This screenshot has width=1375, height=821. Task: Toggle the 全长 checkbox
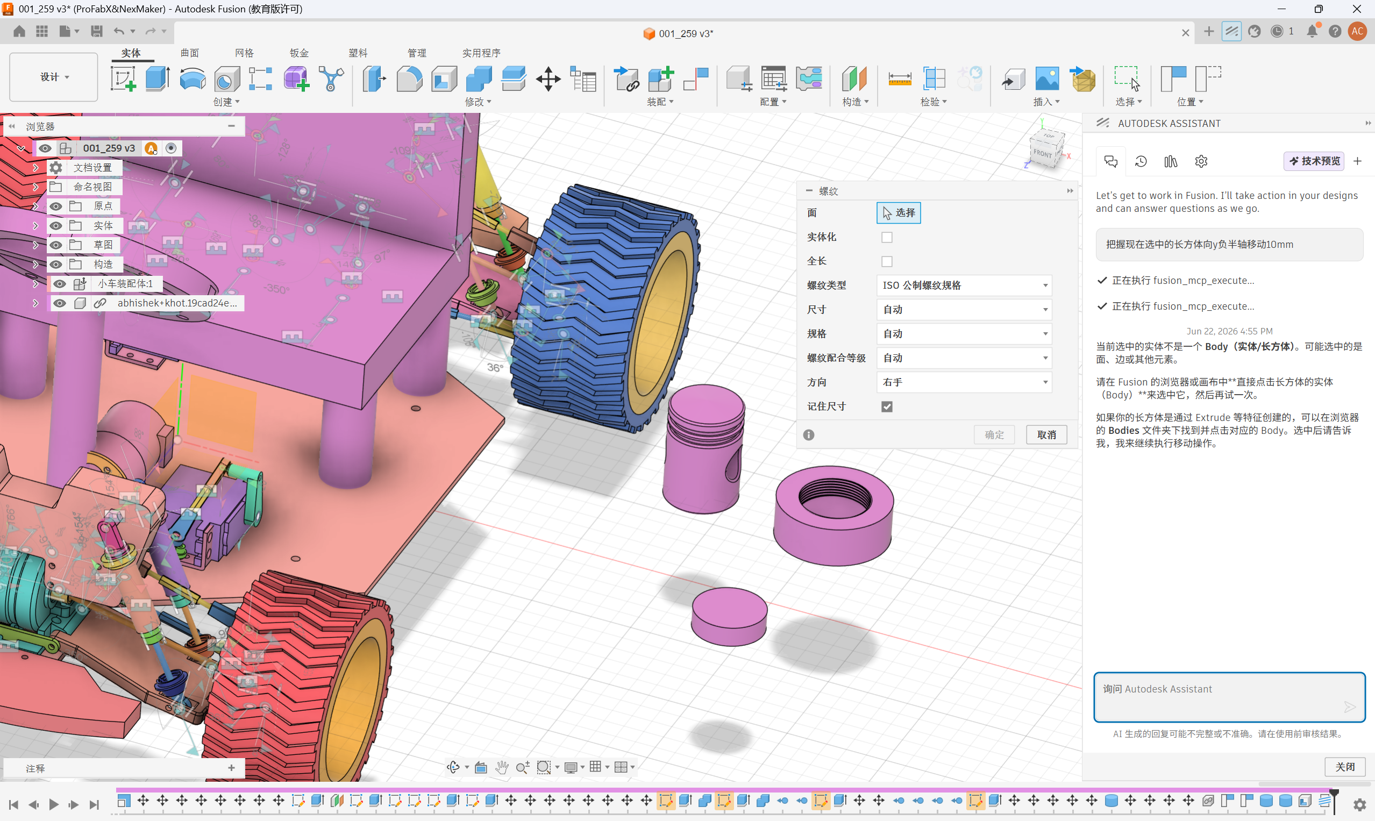point(887,261)
